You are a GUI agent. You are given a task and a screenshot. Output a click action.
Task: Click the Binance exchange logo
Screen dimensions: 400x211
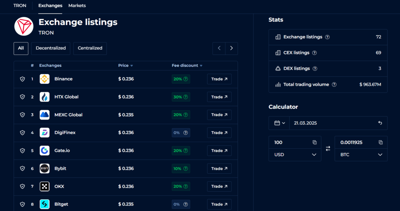coord(45,79)
